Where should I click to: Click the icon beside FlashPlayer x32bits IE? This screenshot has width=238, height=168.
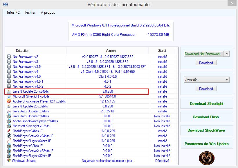click(x=9, y=146)
